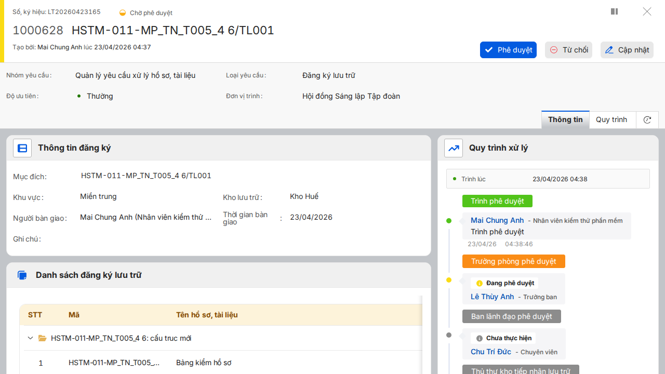Reject the request with Từ chối

pos(568,50)
